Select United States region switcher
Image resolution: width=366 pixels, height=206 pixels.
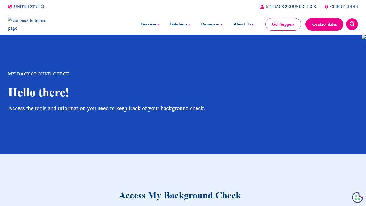click(29, 6)
